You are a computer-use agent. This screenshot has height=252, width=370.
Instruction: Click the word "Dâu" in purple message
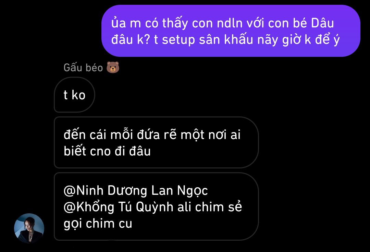[322, 23]
